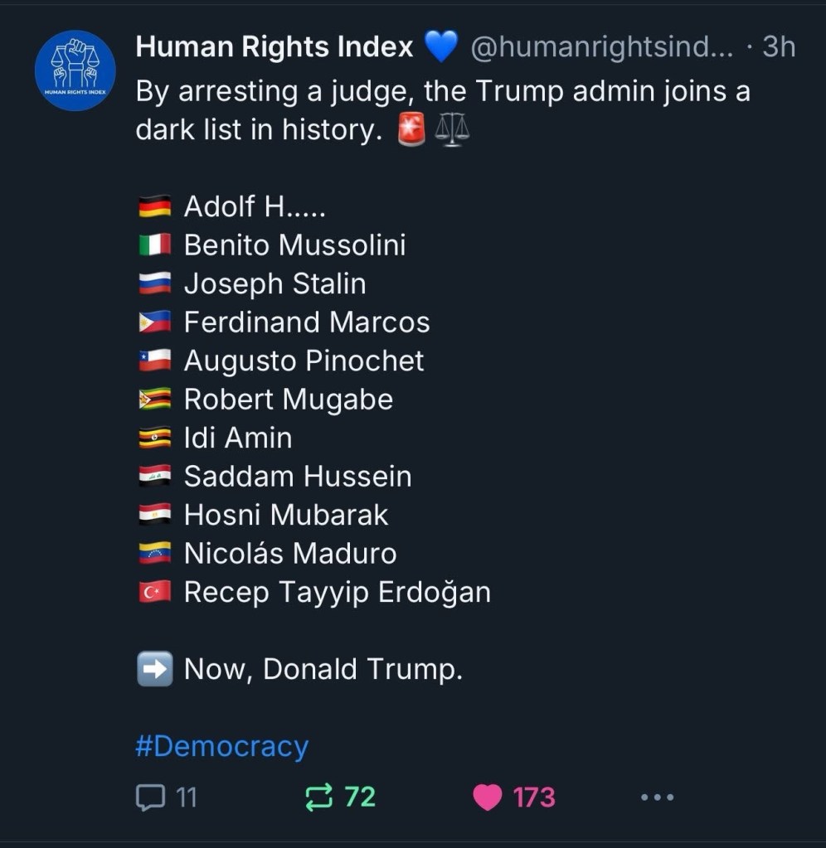Screen dimensions: 826x848
Task: Click the 173 likes count
Action: point(533,797)
